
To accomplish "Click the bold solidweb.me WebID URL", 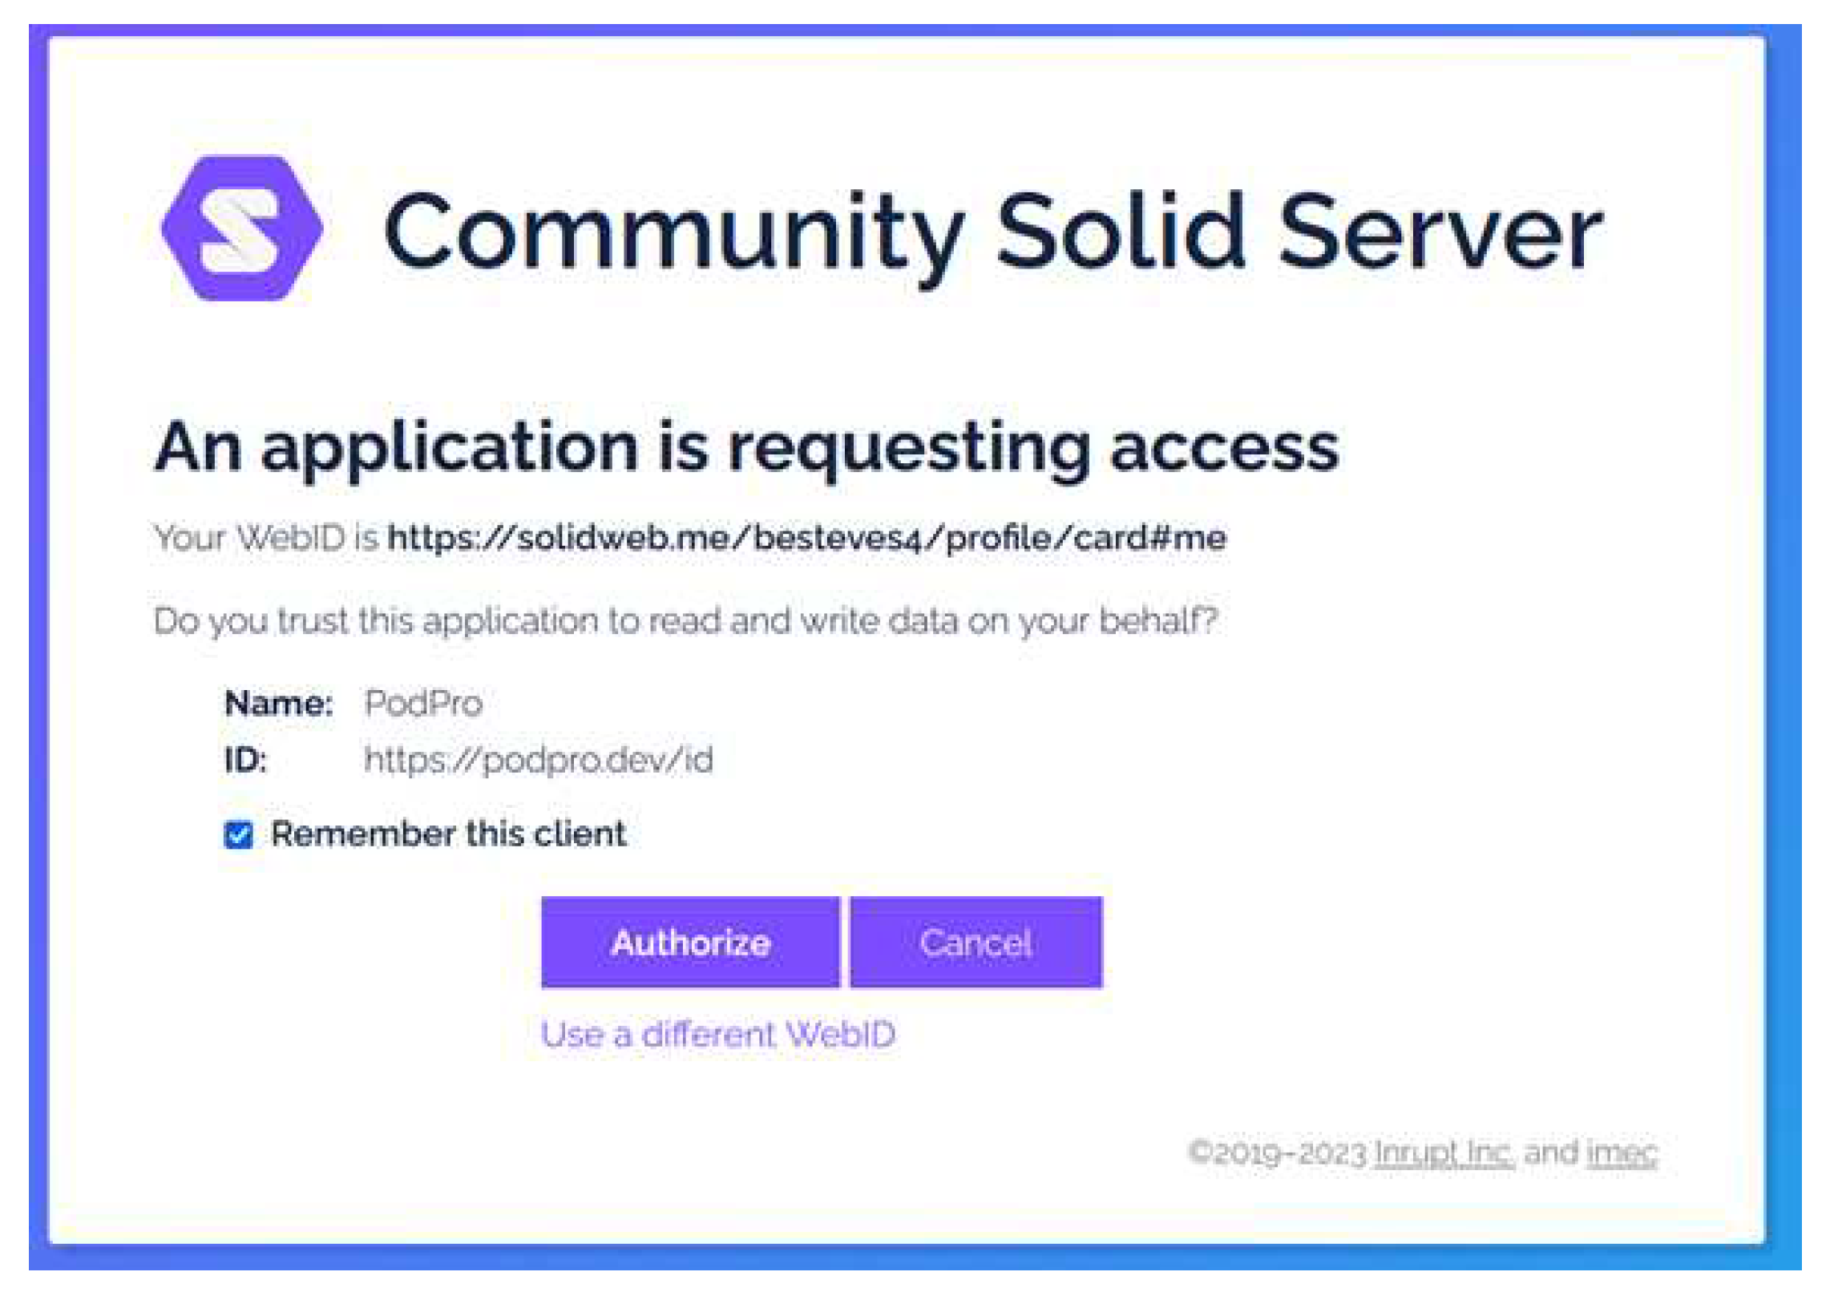I will pos(806,537).
